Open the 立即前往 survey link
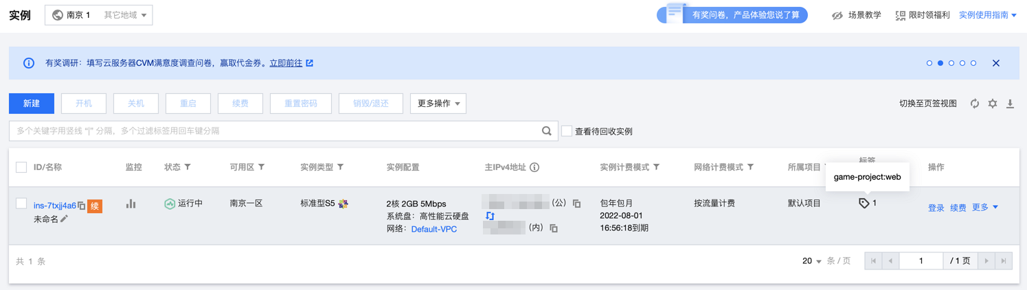 pos(286,63)
